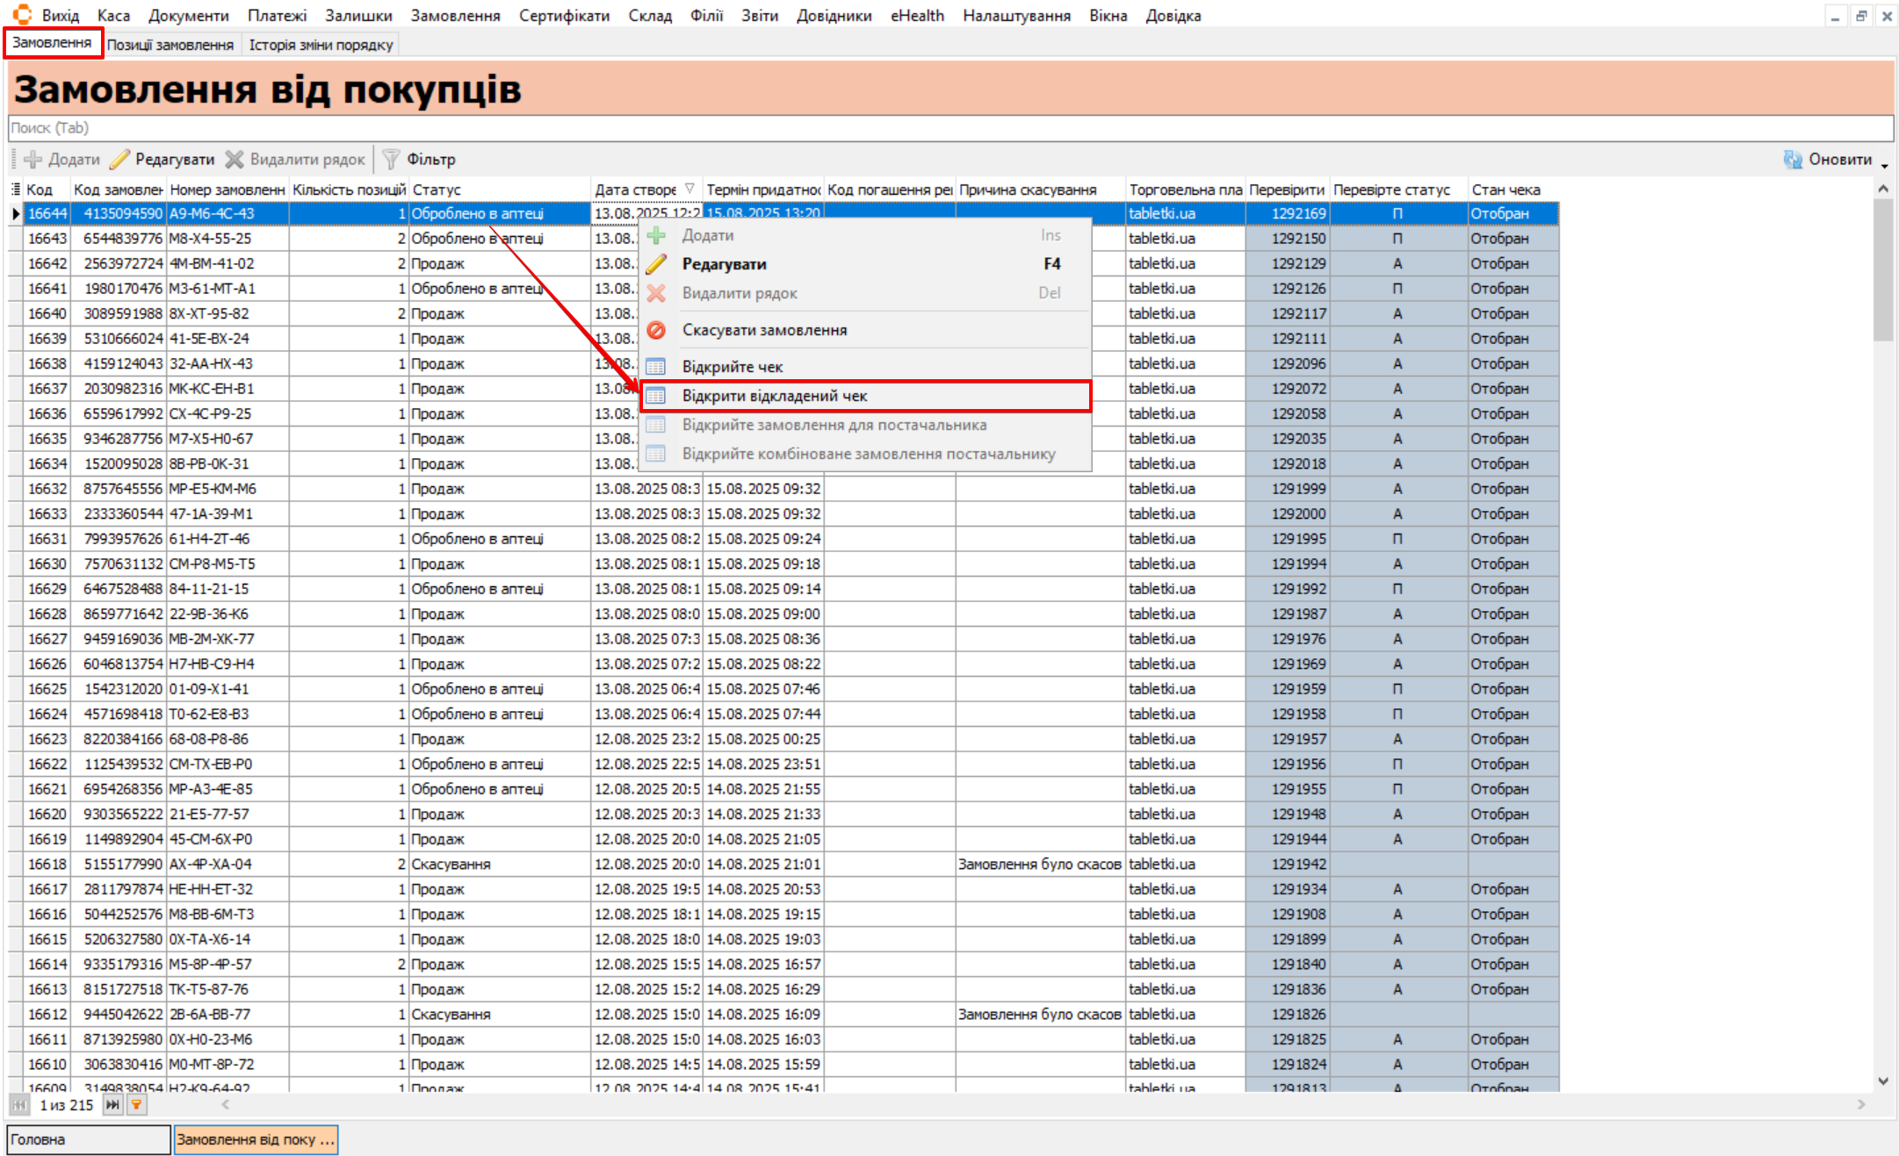Click the Відкрийте чек table icon
This screenshot has width=1899, height=1156.
click(x=656, y=367)
